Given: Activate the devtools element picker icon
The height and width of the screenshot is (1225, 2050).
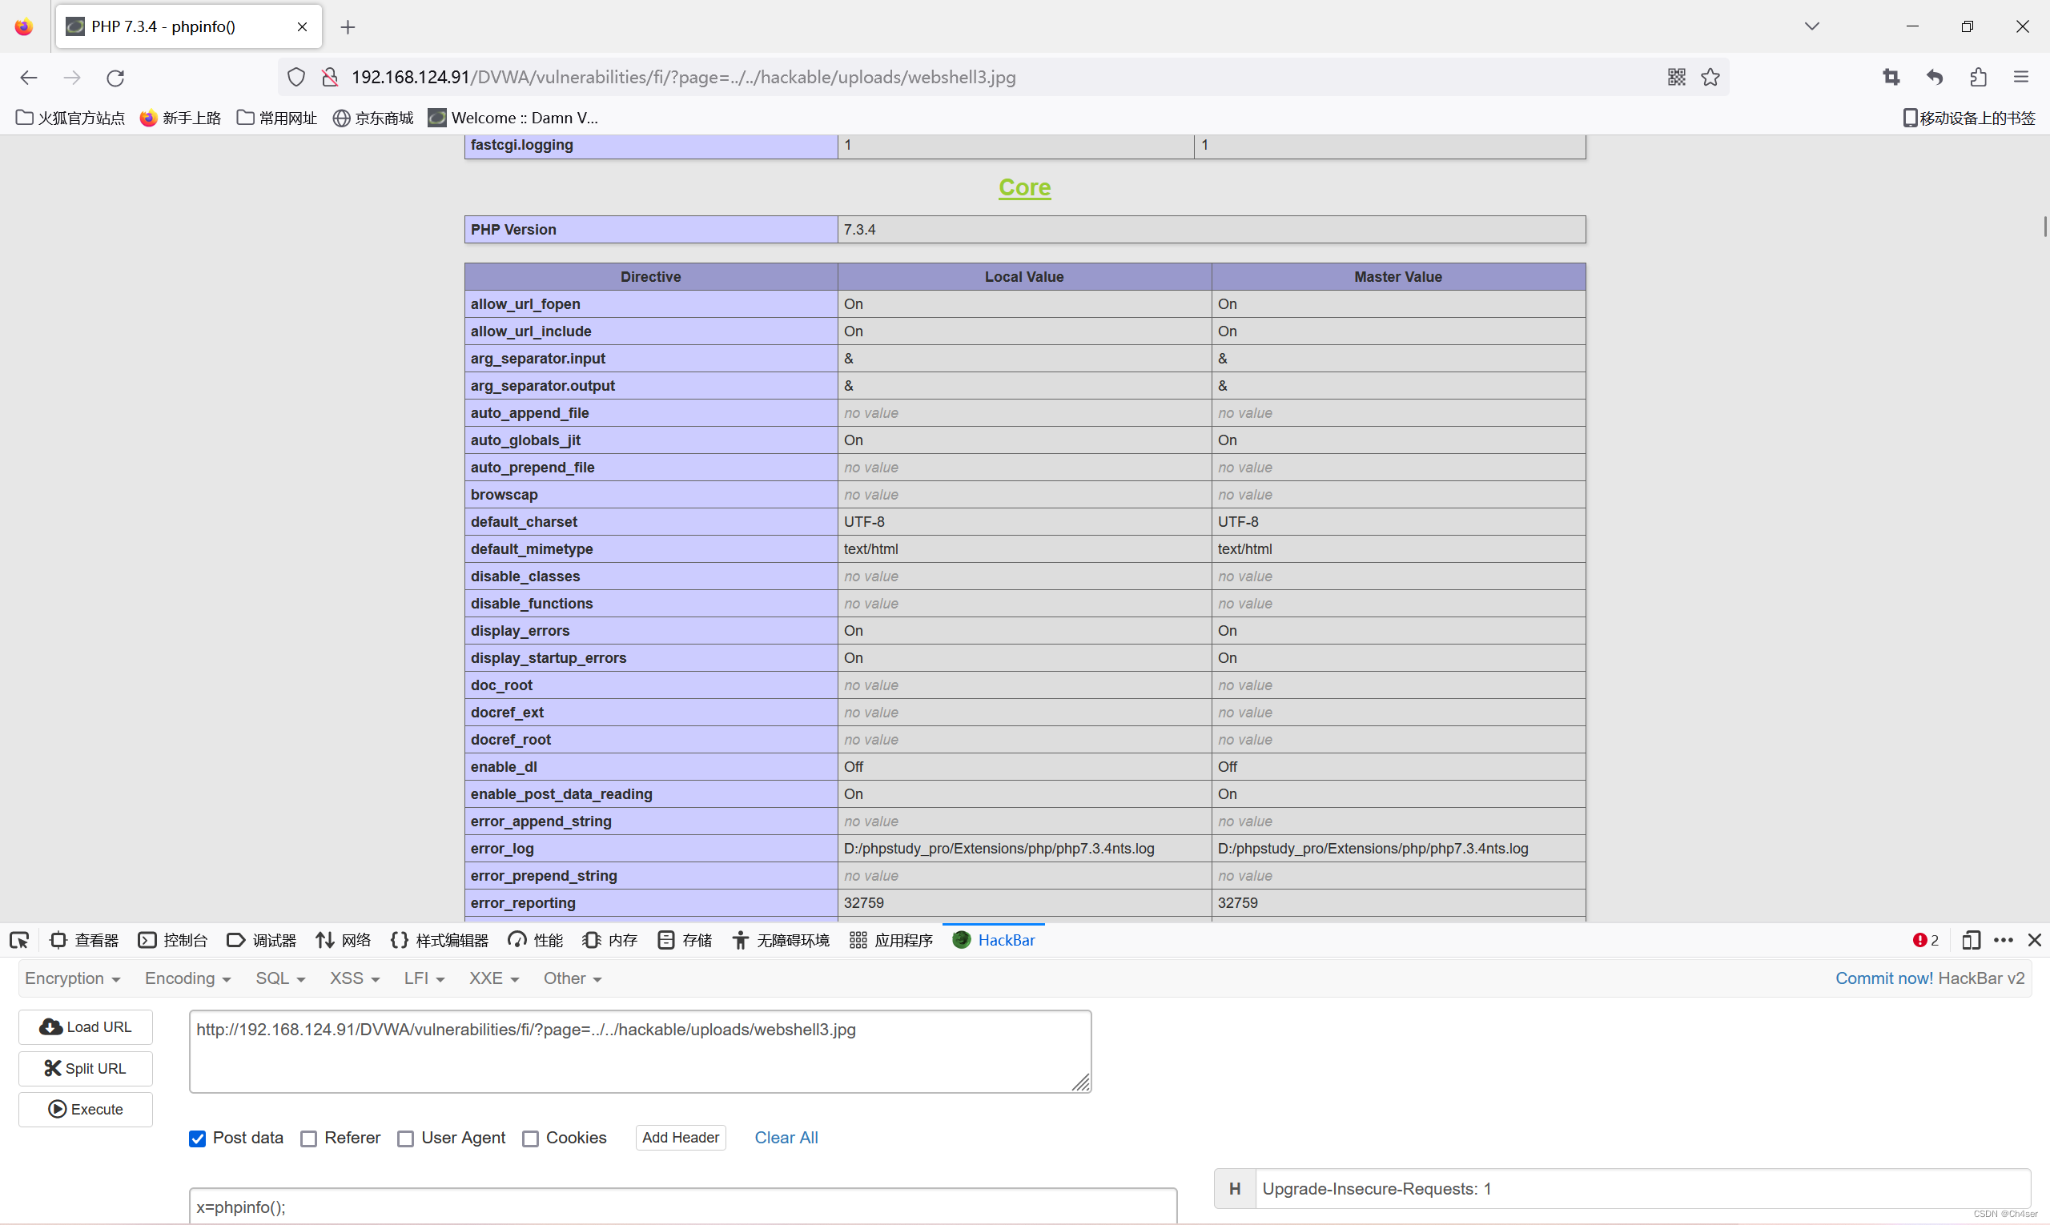Looking at the screenshot, I should coord(19,940).
